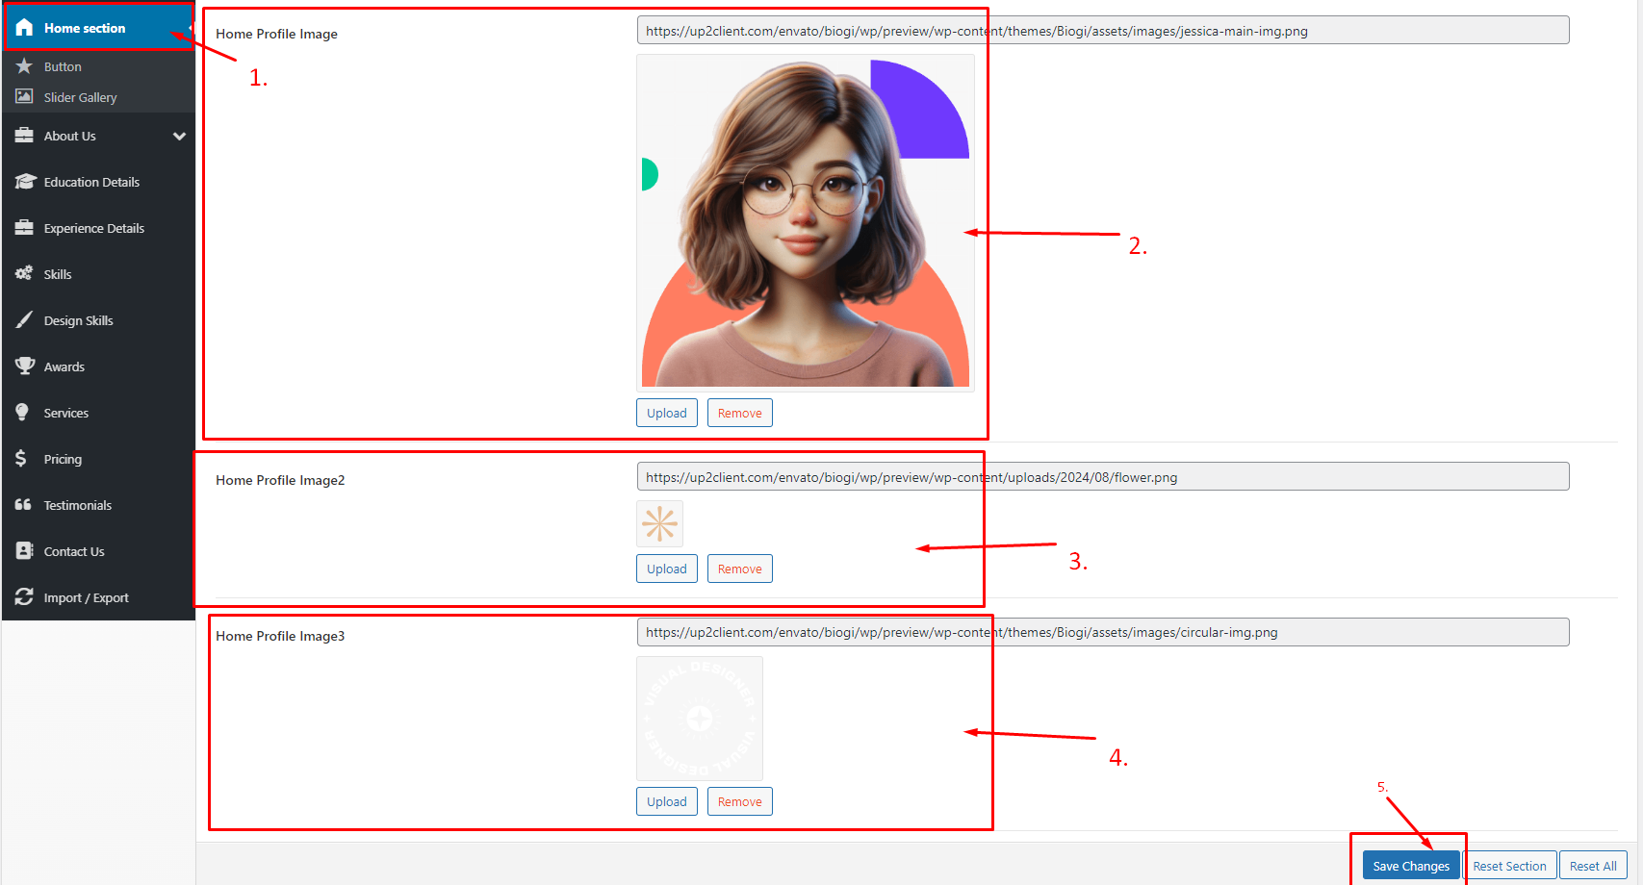This screenshot has width=1643, height=885.
Task: Open the Contact Us menu section
Action: [74, 551]
